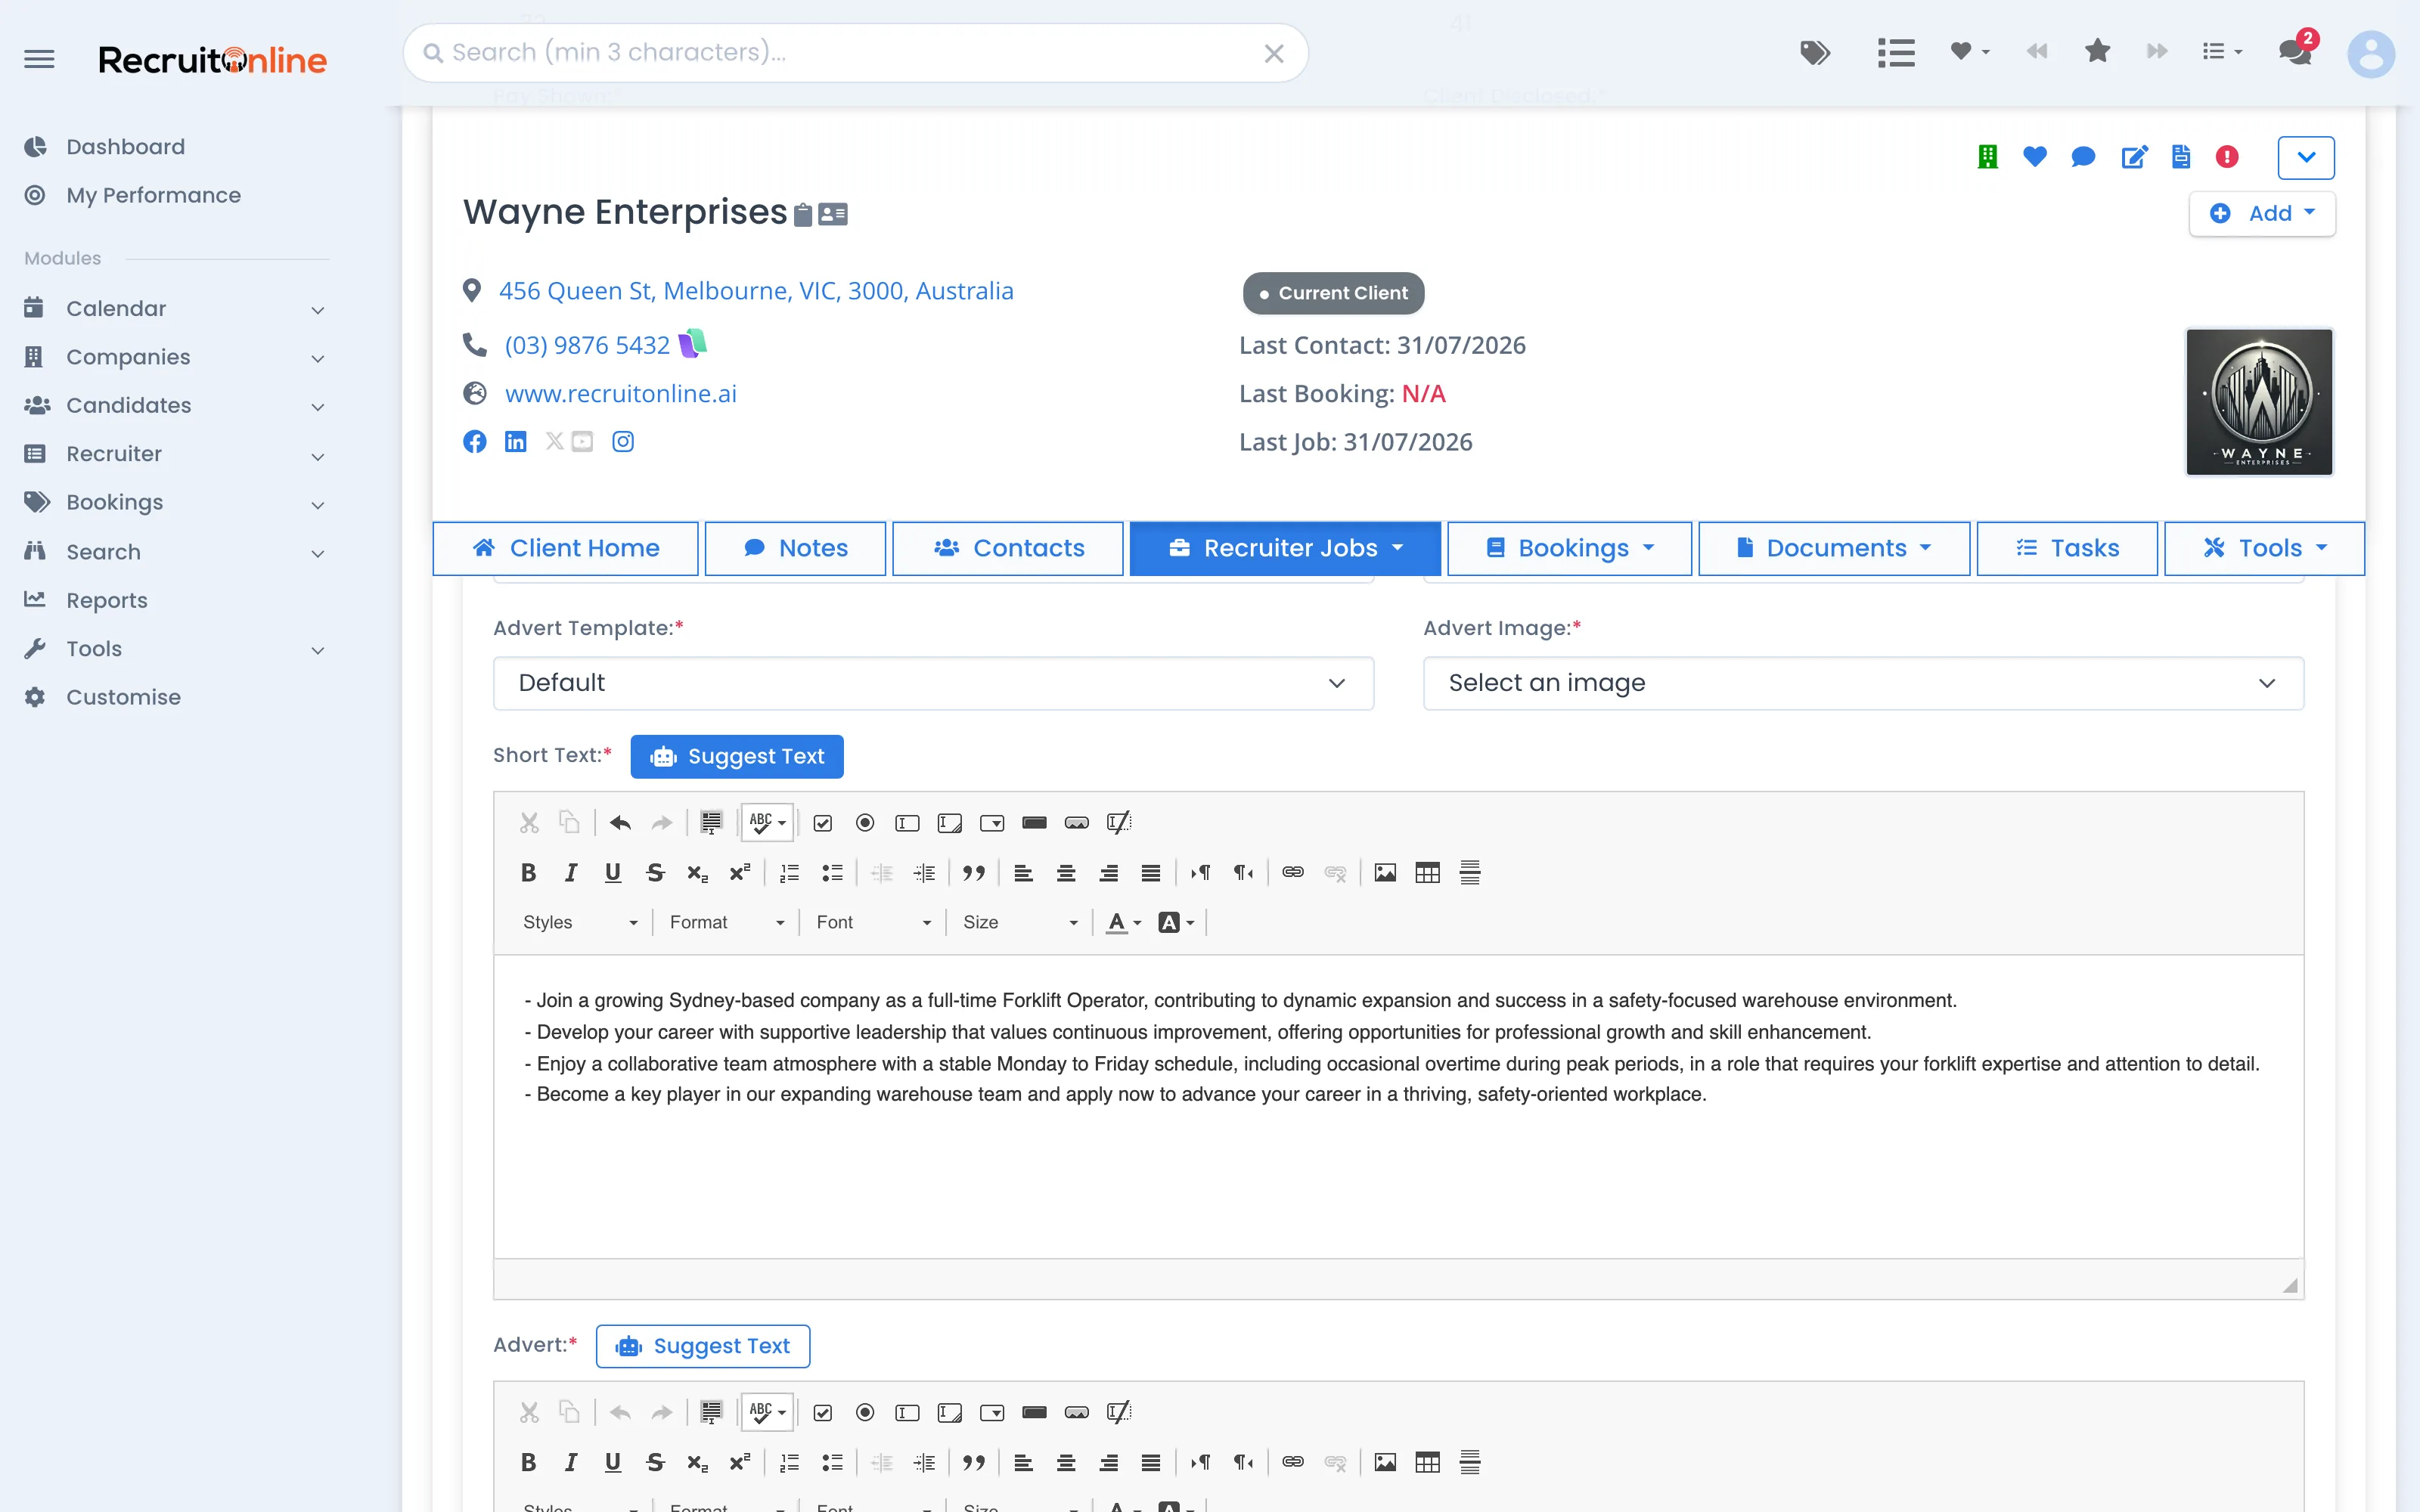Open the Recruiter Jobs tab menu
Image resolution: width=2420 pixels, height=1512 pixels.
1286,548
